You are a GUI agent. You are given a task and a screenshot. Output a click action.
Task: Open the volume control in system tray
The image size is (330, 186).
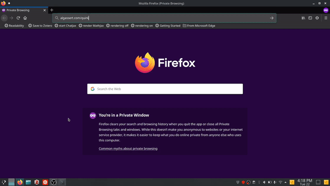pyautogui.click(x=264, y=182)
